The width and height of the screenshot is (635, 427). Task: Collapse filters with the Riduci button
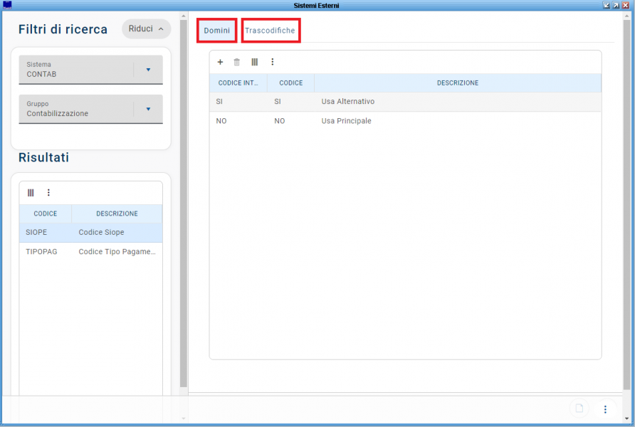146,28
